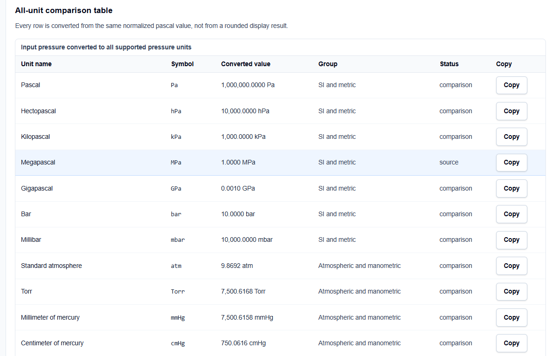Screen dimensions: 552x356
Task: Click the Centimeter of mercury name cell
Action: click(x=52, y=343)
